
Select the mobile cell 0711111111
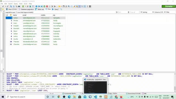click(x=45, y=18)
